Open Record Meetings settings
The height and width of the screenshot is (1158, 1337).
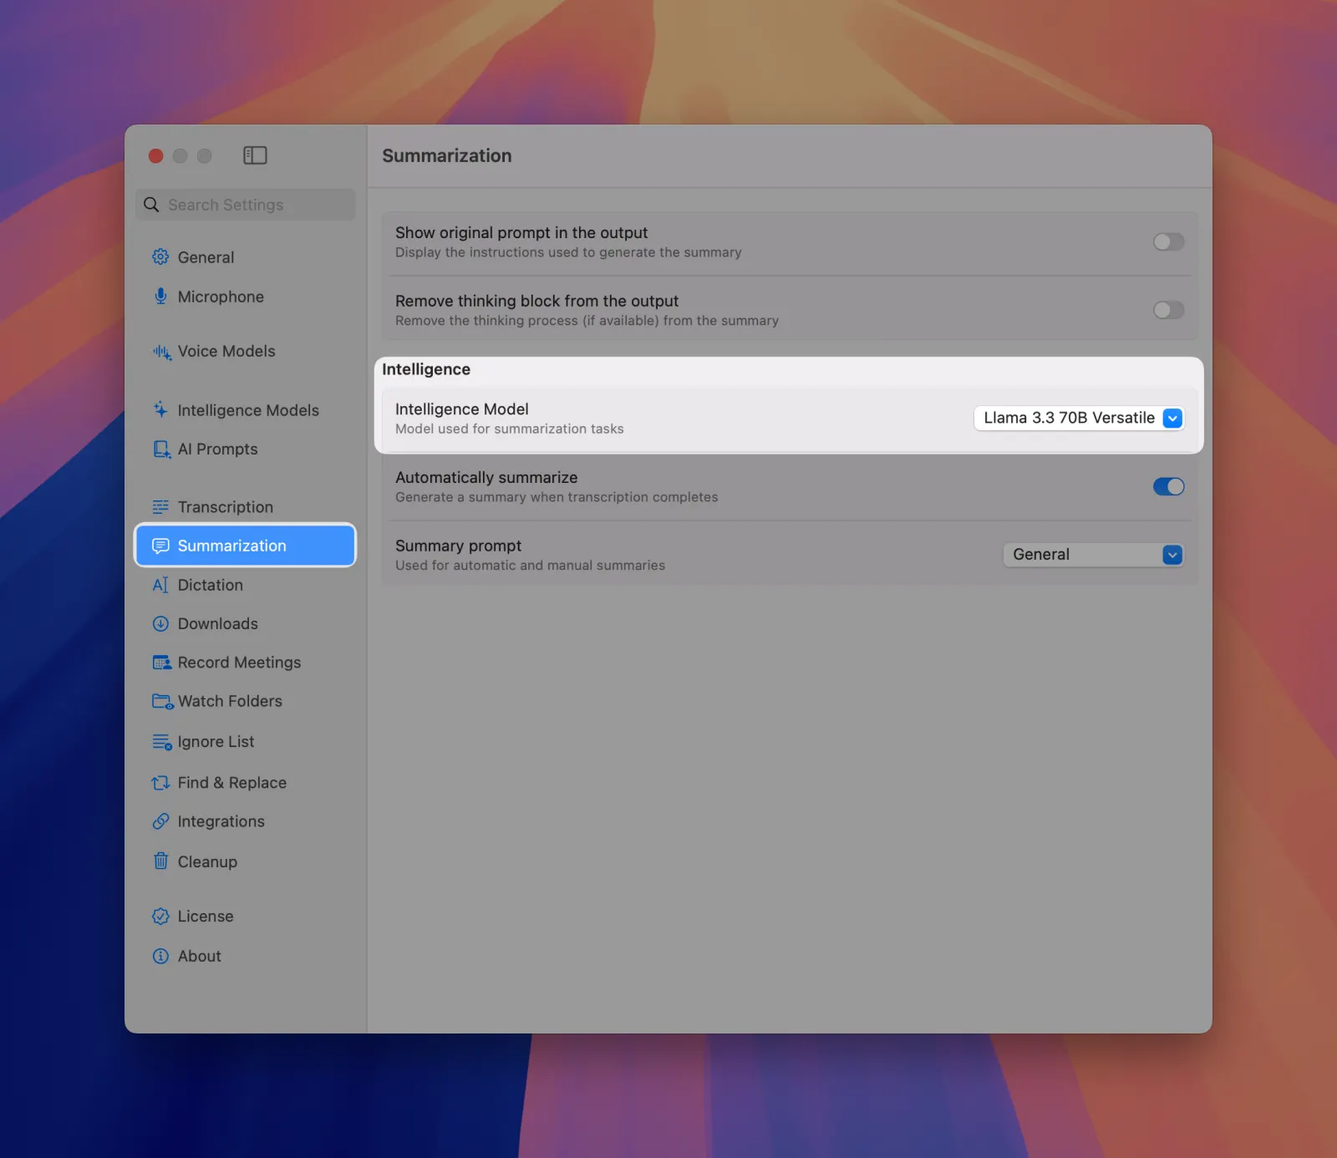click(x=245, y=663)
